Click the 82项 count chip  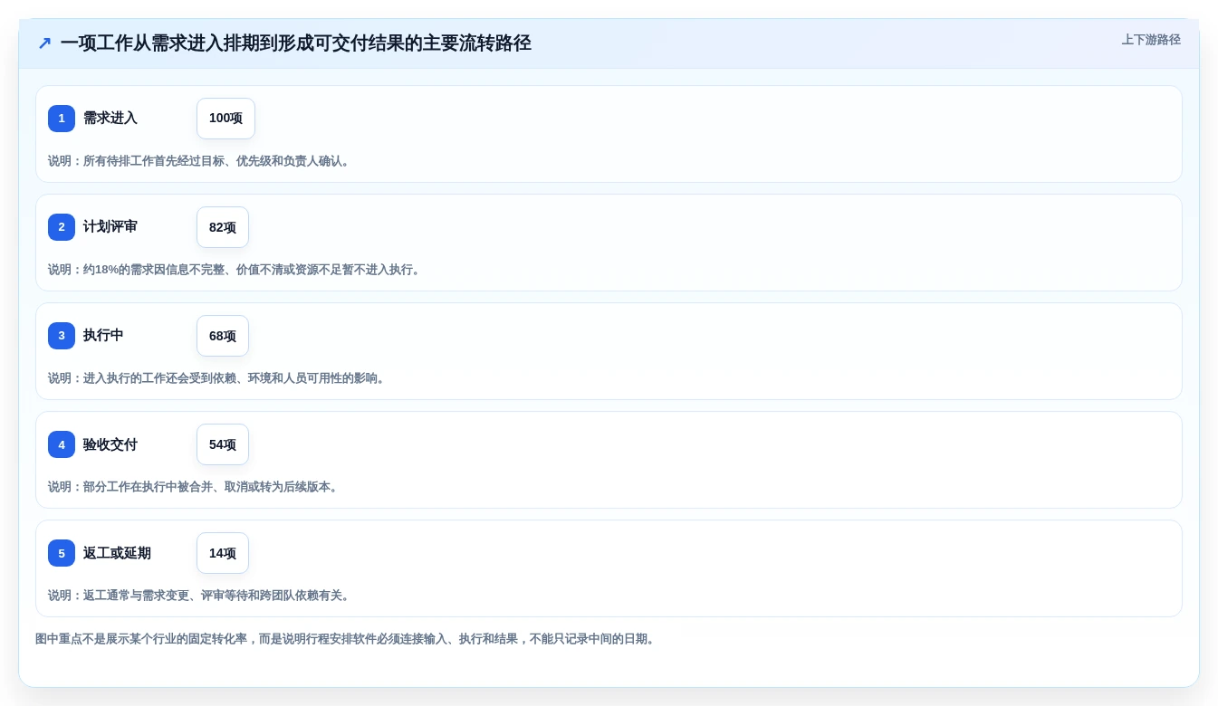click(x=223, y=227)
